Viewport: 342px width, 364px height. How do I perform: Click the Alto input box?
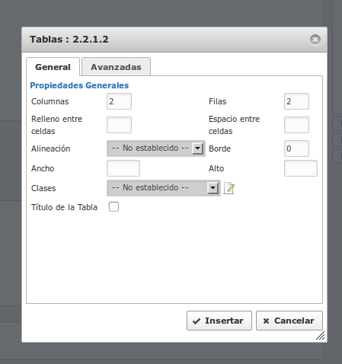[x=301, y=168]
